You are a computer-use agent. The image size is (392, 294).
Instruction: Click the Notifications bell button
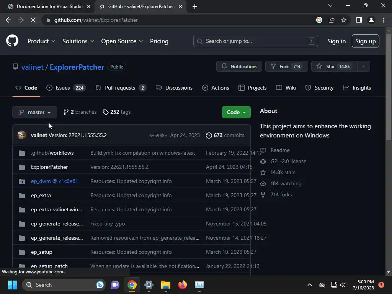coord(239,67)
